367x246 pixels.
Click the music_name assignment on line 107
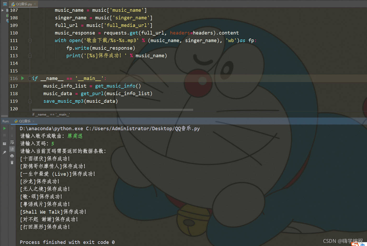pyautogui.click(x=101, y=10)
